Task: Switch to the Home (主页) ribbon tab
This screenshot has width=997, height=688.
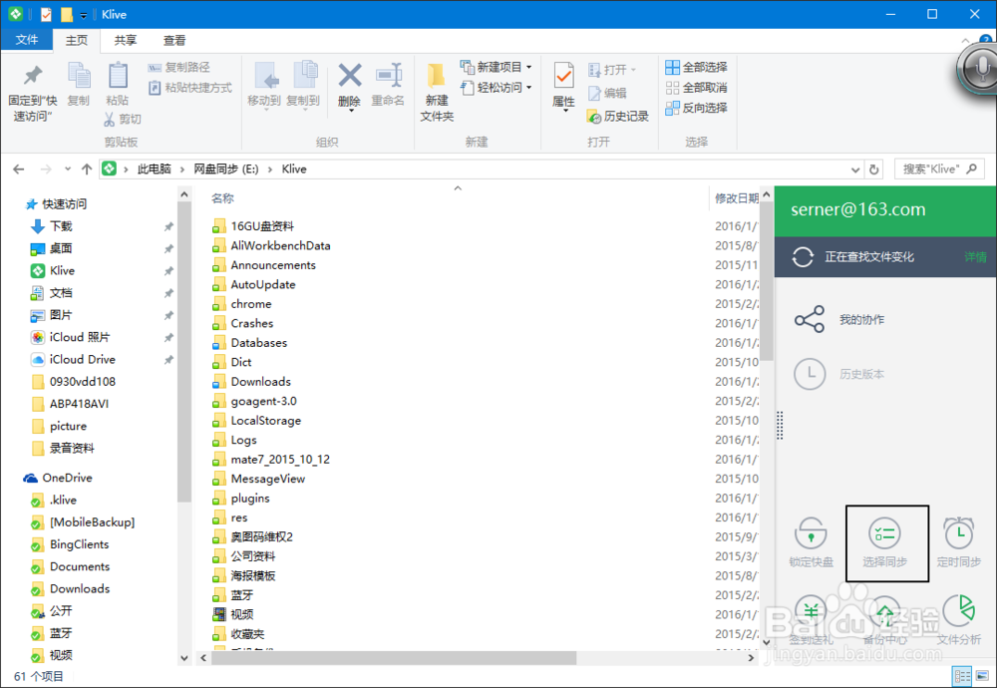Action: (x=77, y=40)
